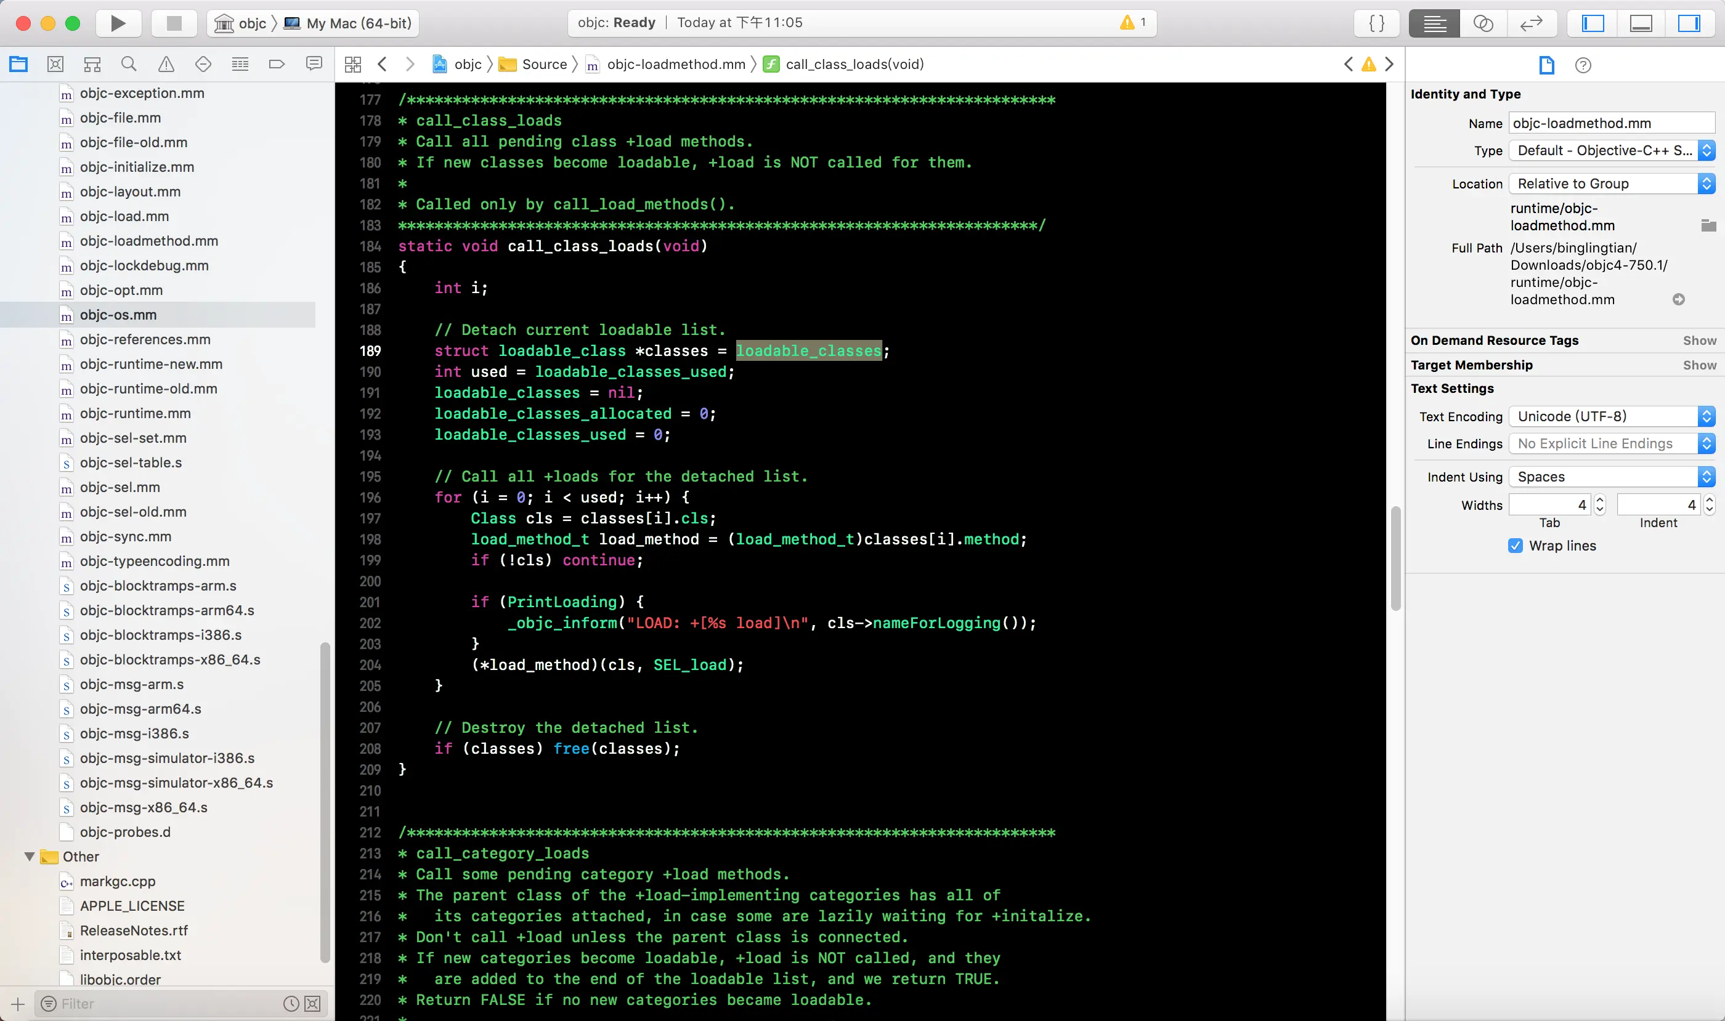This screenshot has width=1725, height=1021.
Task: Open call_class_loads(void) jump bar item
Action: tap(853, 65)
